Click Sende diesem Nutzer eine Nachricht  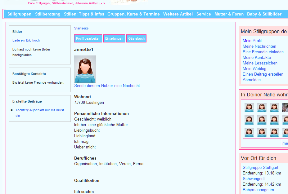click(x=107, y=86)
